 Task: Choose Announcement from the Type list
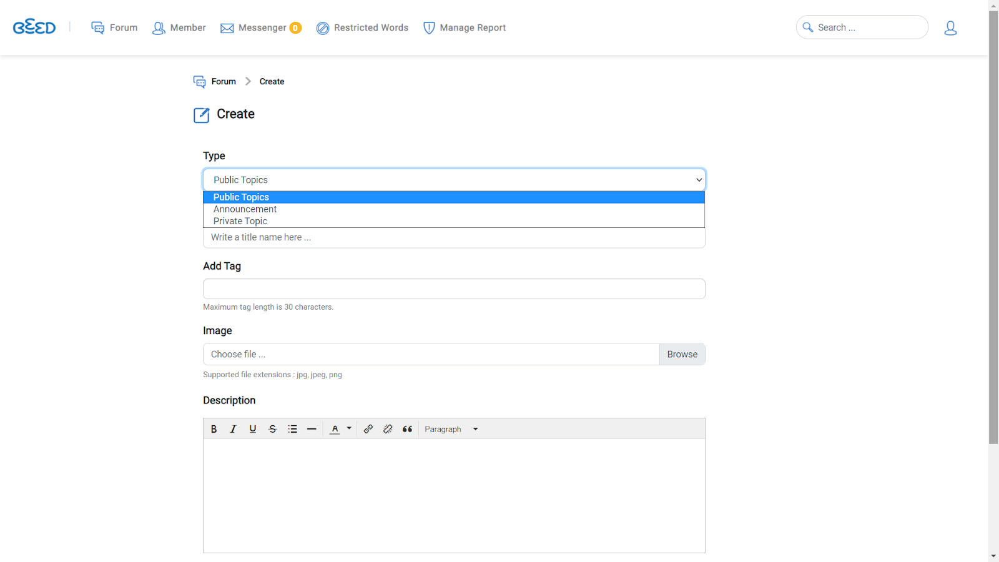coord(245,209)
